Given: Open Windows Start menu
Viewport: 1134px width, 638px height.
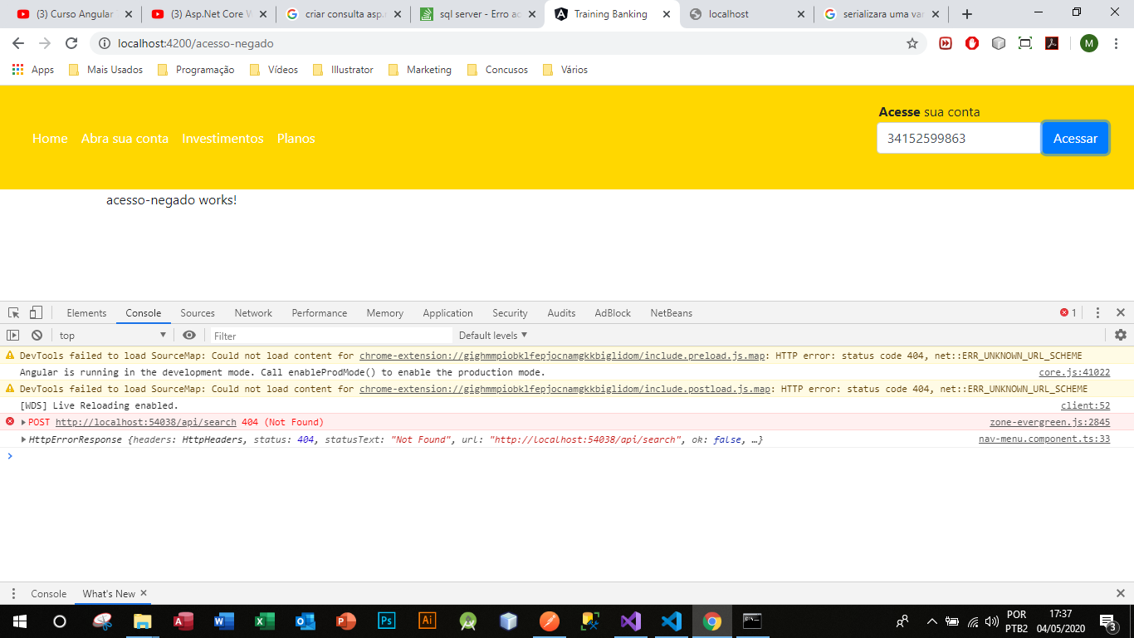Looking at the screenshot, I should pyautogui.click(x=20, y=621).
